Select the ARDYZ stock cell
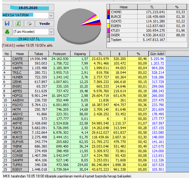This screenshot has width=189, height=178. tap(20, 114)
